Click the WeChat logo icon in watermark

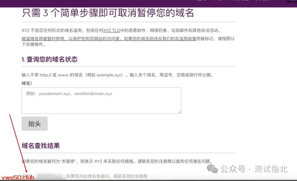click(x=214, y=169)
